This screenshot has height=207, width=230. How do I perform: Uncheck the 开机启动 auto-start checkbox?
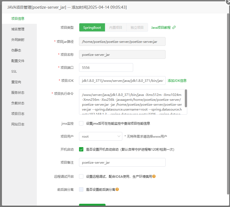tap(81, 149)
